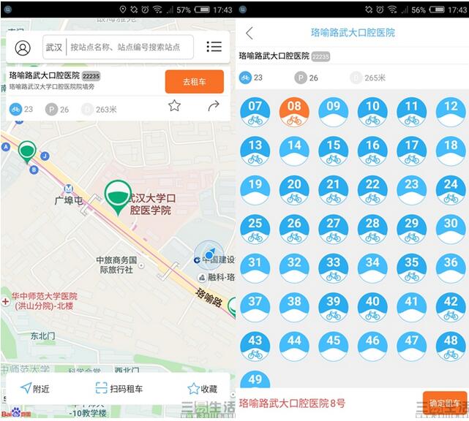Choose dock 22 with bike
469x421 pixels.
pyautogui.click(x=372, y=190)
